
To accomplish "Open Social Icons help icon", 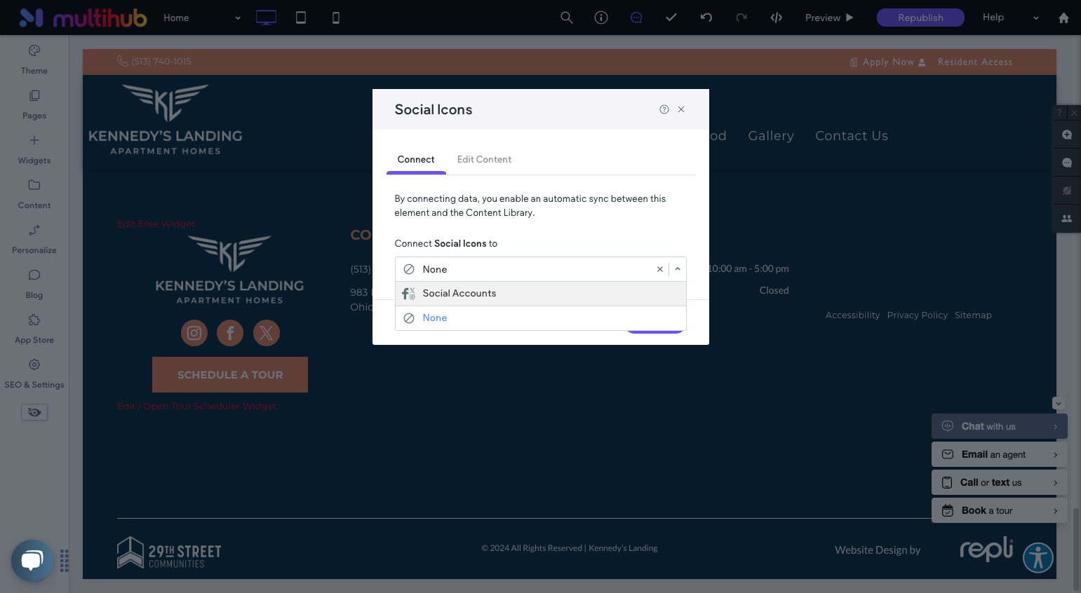I will pos(664,109).
